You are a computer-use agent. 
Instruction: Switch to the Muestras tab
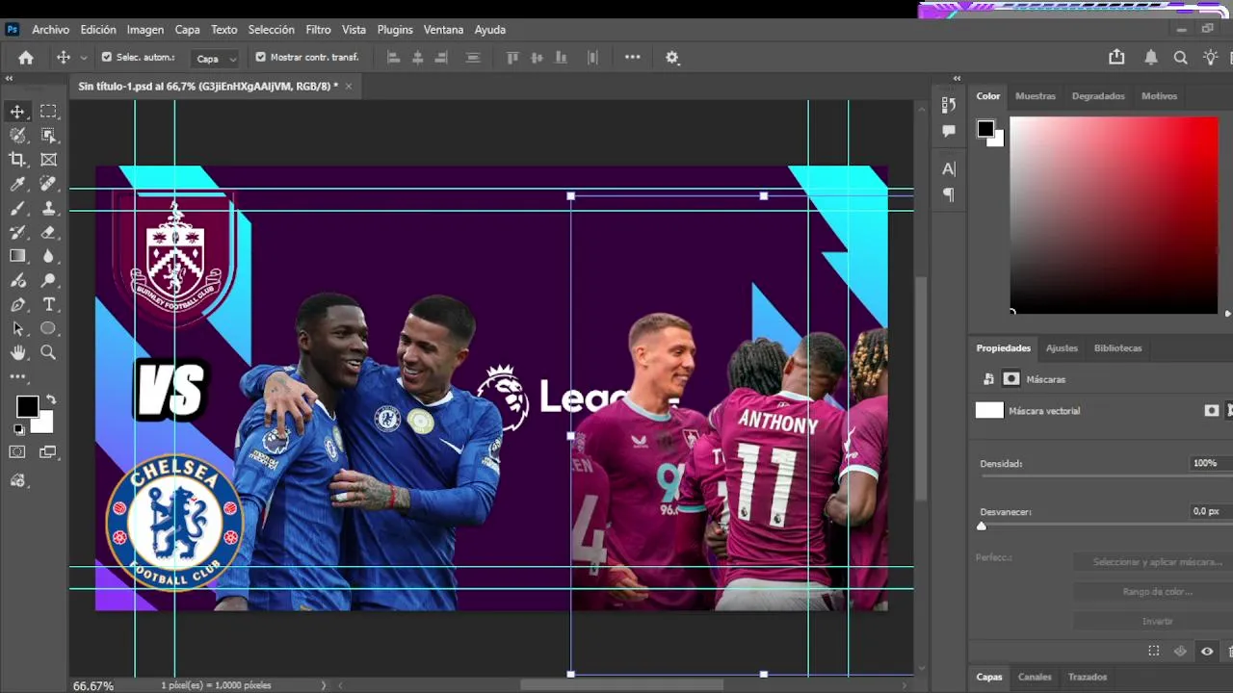[x=1036, y=96]
